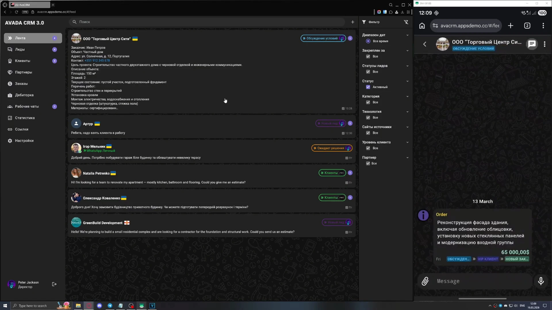Click the phone number link +351 912 345 678
The width and height of the screenshot is (552, 310).
pos(97,61)
